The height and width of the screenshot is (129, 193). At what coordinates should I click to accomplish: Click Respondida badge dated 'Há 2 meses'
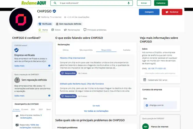[68, 73]
